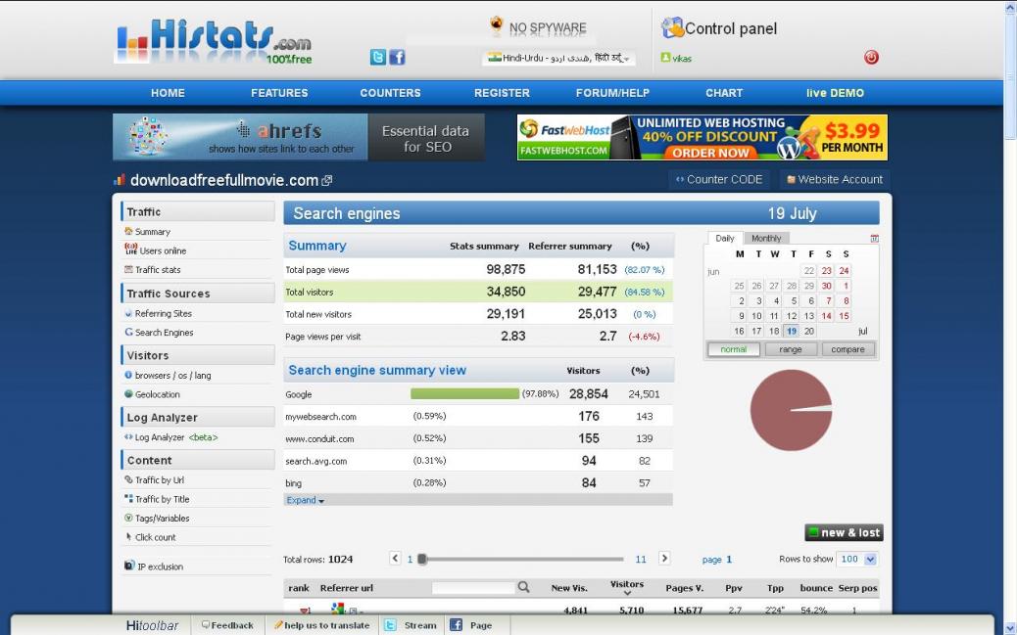The width and height of the screenshot is (1017, 635).
Task: Click the Twitter Stream icon in Hitoolbar
Action: pyautogui.click(x=391, y=625)
